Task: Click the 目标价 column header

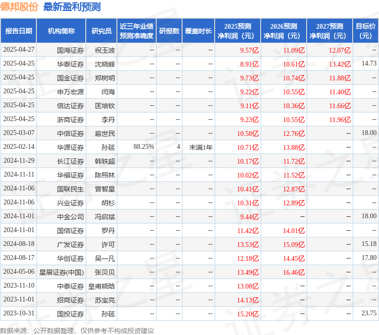Action: point(366,31)
